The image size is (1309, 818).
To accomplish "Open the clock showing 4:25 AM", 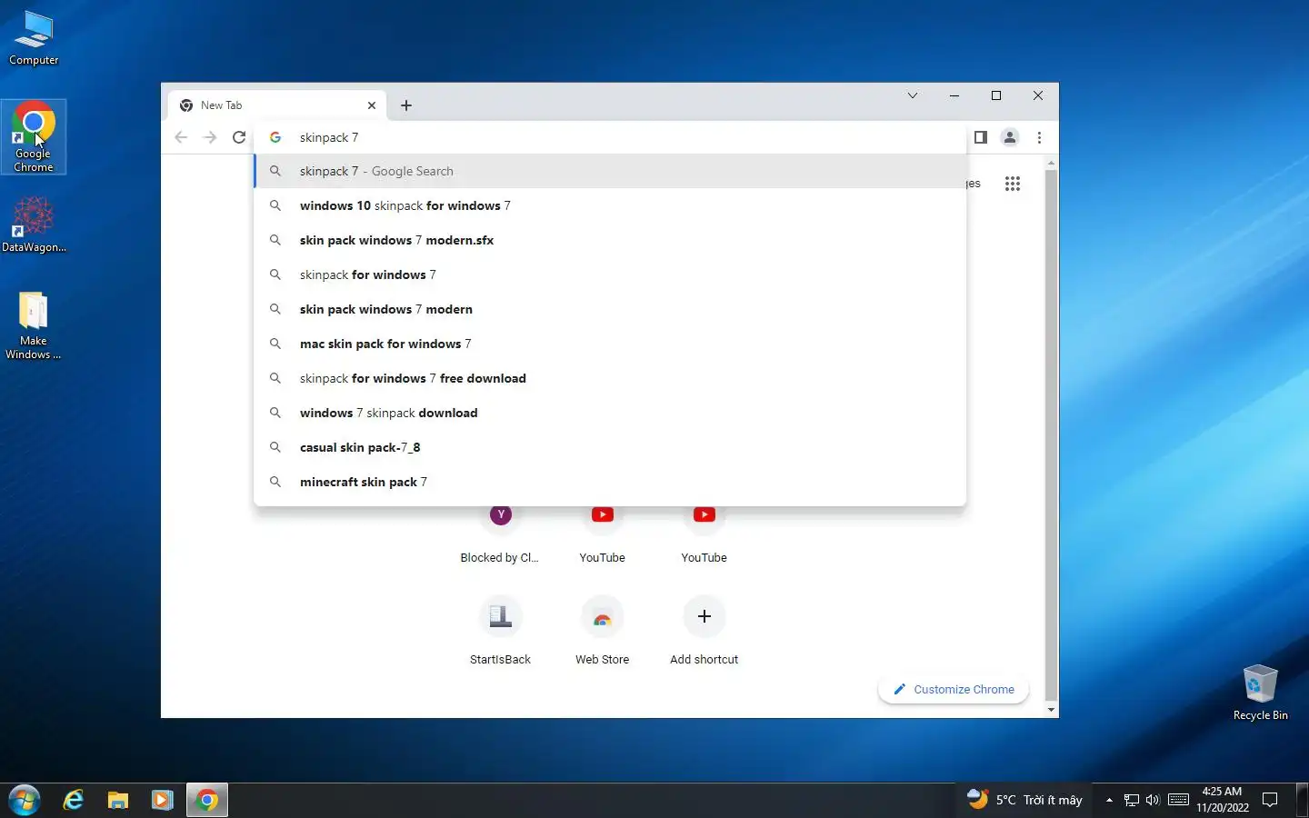I will pos(1222,800).
